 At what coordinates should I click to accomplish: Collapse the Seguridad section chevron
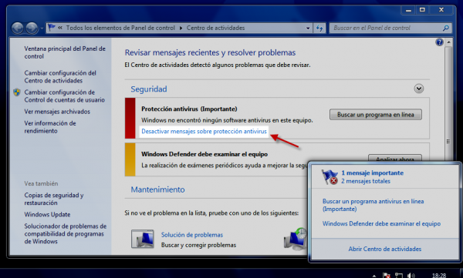419,89
